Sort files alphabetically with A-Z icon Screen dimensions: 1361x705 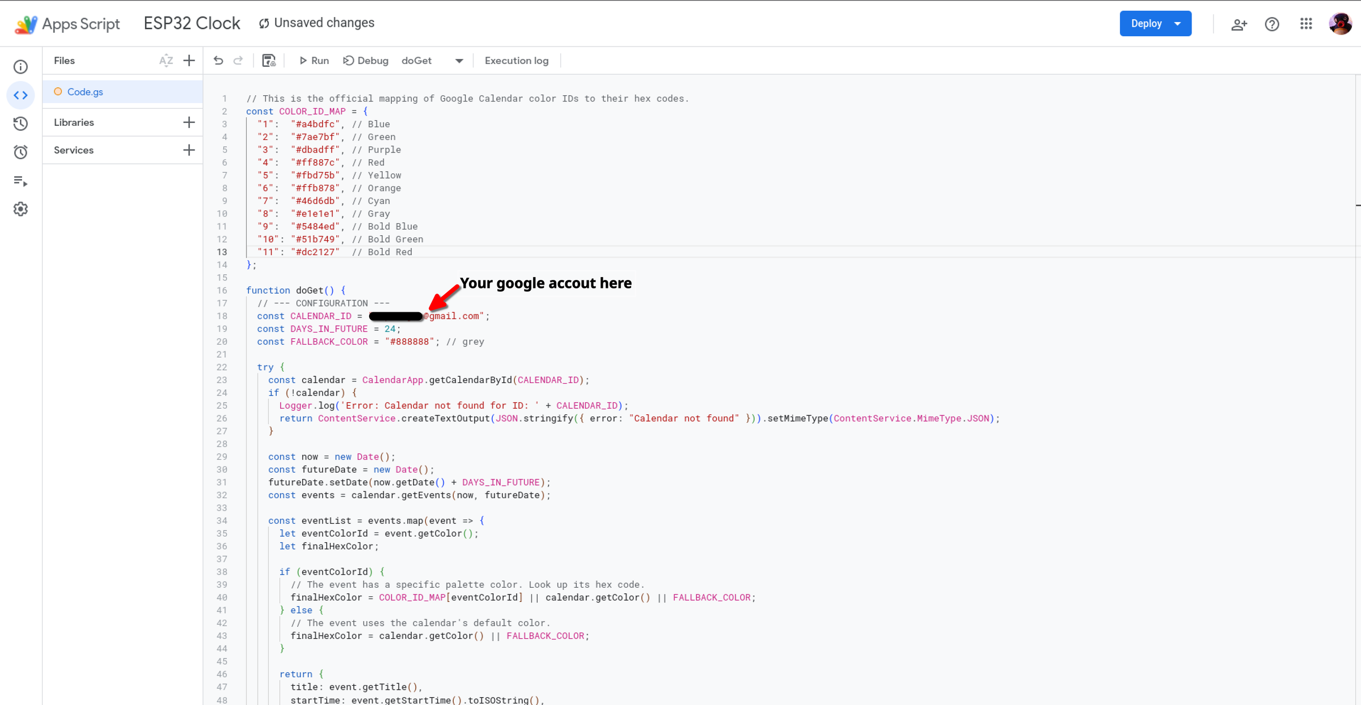coord(166,60)
